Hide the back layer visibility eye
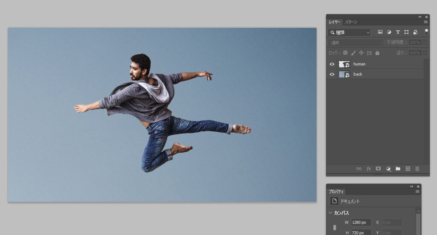This screenshot has height=235, width=437. pyautogui.click(x=332, y=74)
